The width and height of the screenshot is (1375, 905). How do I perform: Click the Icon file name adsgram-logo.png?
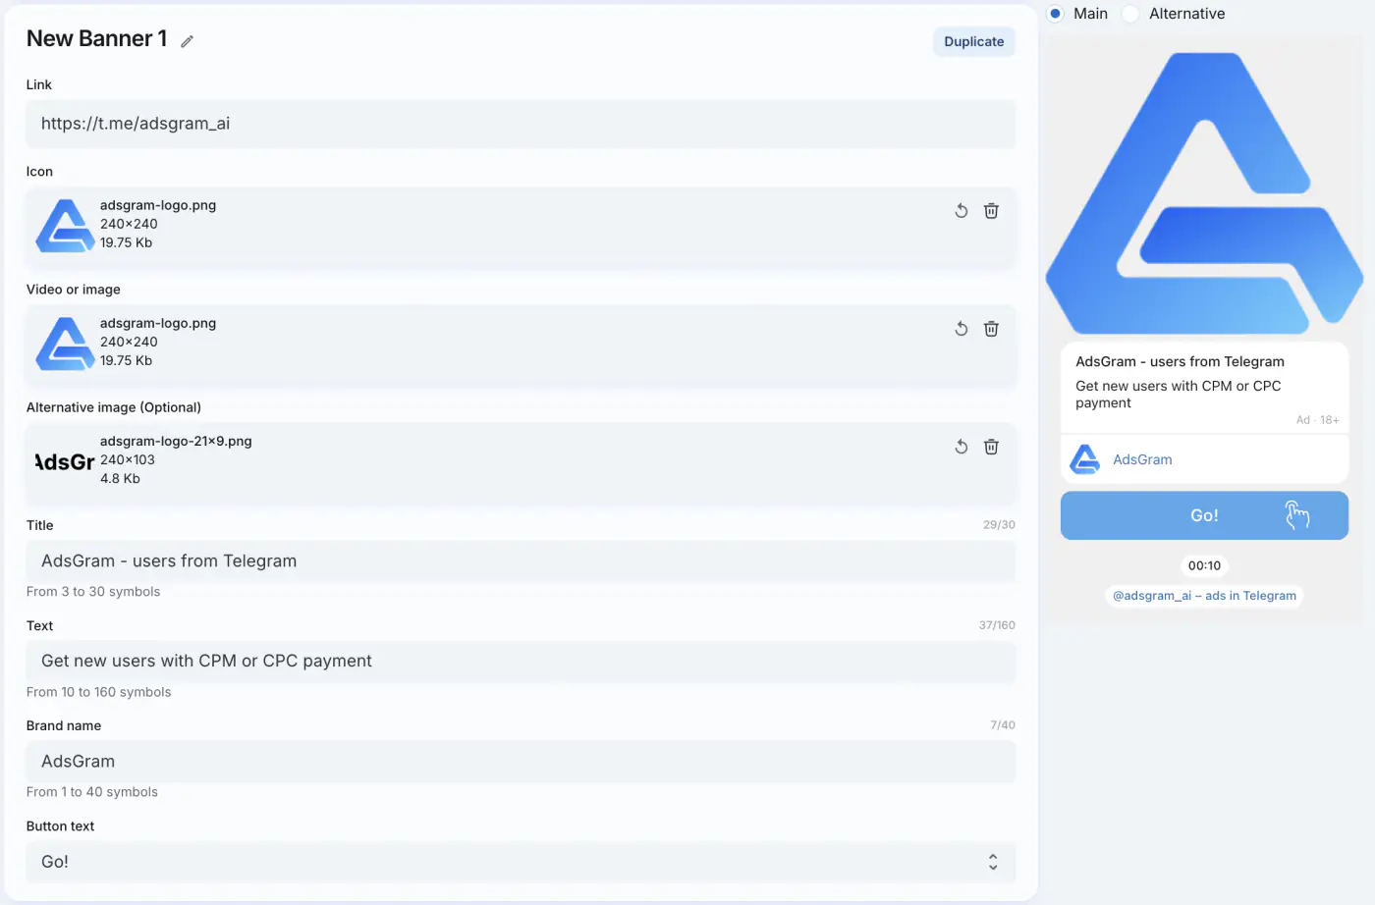click(158, 205)
